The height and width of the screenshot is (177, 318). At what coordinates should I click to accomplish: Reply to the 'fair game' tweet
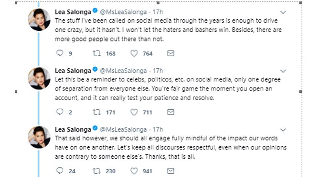pos(60,112)
